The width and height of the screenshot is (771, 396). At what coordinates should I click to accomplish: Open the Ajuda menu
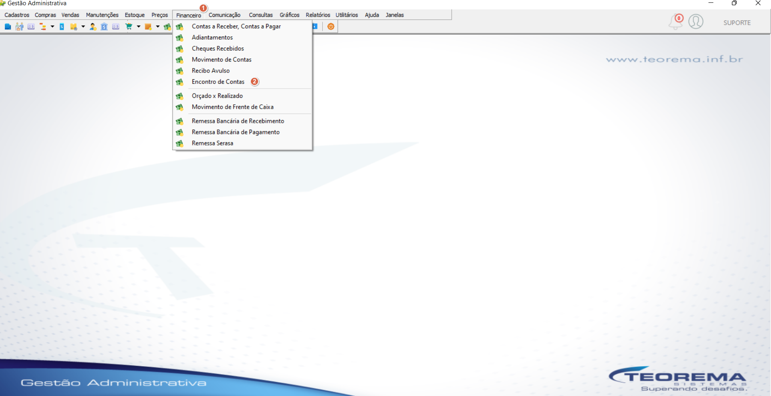372,15
